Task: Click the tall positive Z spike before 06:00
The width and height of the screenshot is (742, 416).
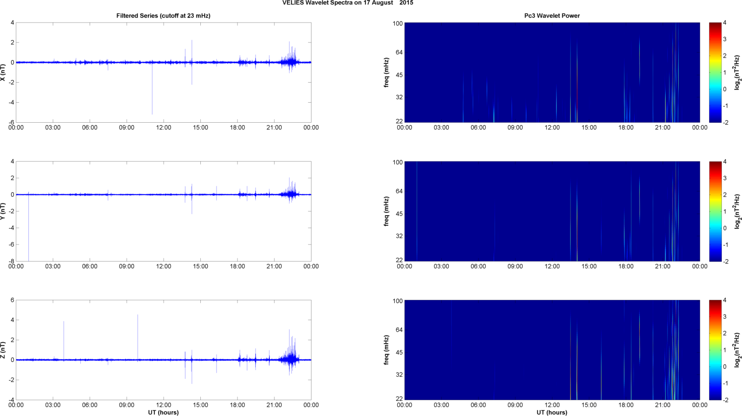Action: coord(64,340)
